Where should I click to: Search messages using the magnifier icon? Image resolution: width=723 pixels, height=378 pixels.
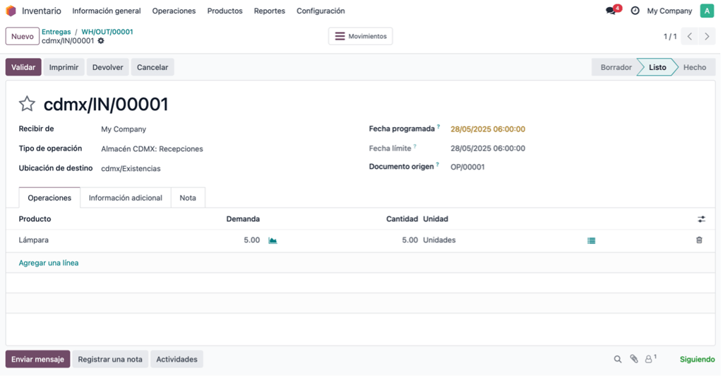(x=617, y=360)
